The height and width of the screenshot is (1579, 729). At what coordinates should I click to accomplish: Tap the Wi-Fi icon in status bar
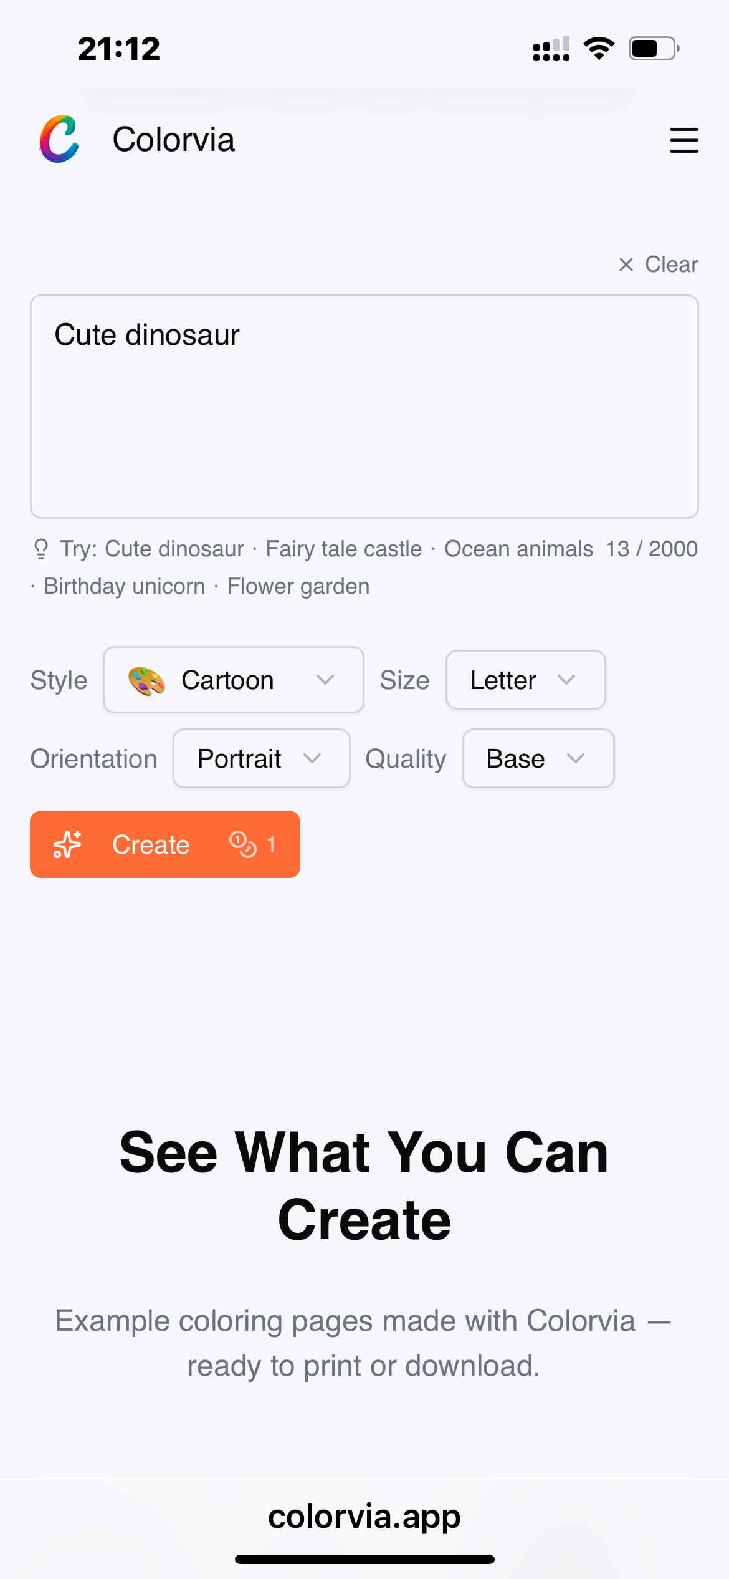point(599,48)
